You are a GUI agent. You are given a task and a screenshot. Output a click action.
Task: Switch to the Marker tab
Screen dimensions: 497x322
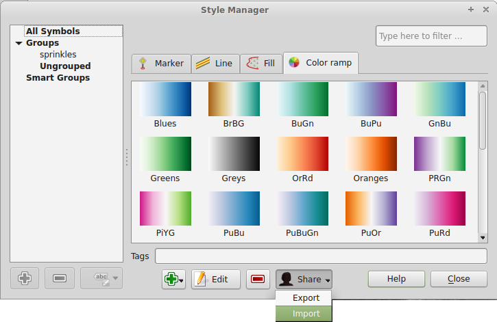161,64
